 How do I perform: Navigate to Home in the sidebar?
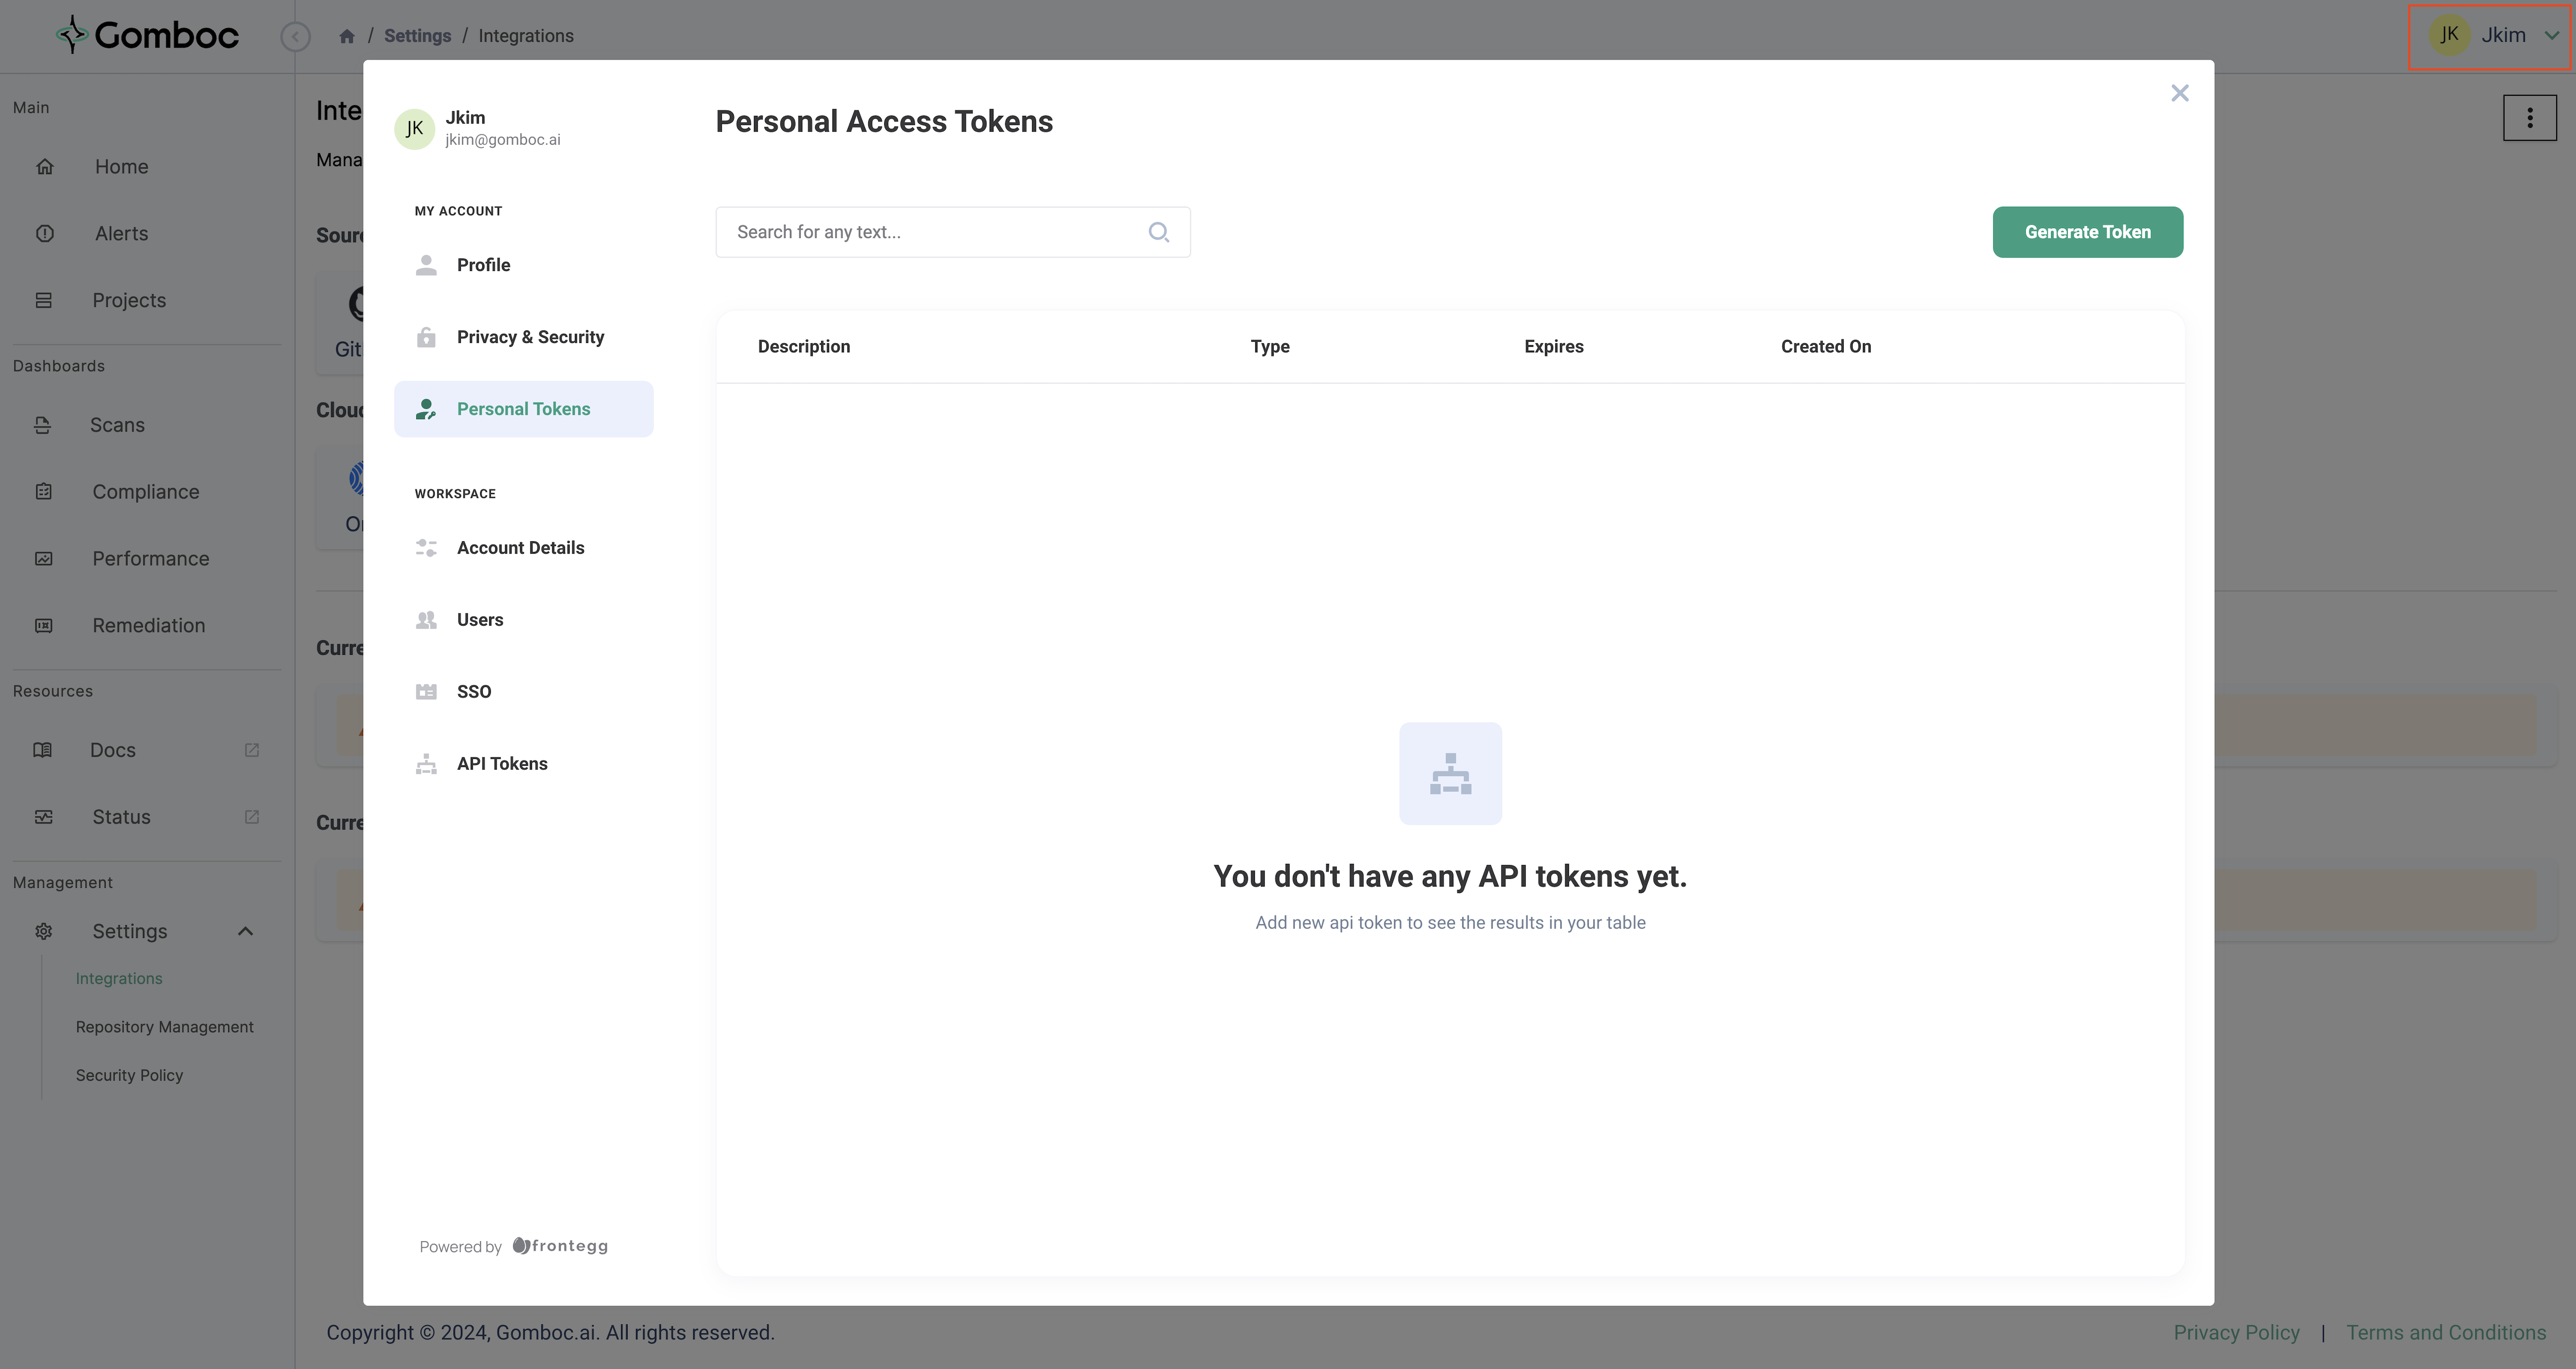(x=122, y=167)
